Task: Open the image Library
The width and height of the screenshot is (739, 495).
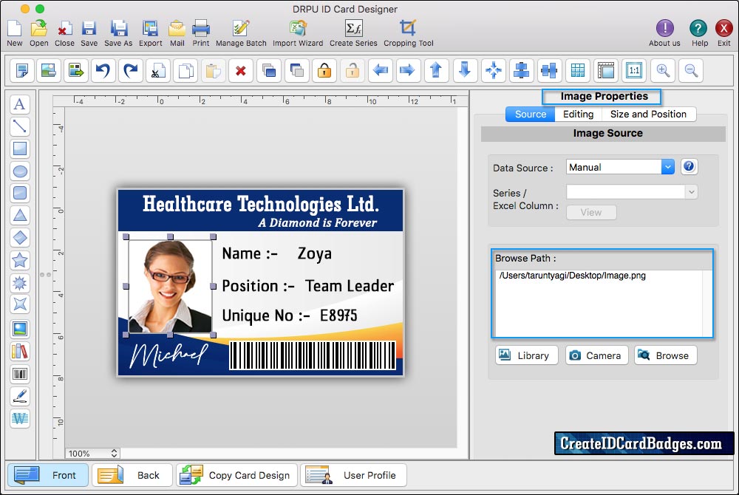Action: pos(526,355)
